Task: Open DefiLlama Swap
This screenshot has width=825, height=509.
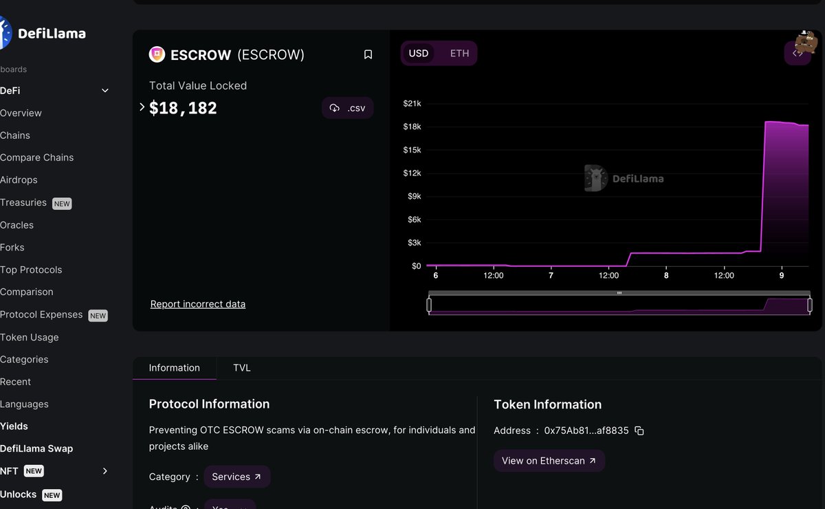Action: (36, 448)
